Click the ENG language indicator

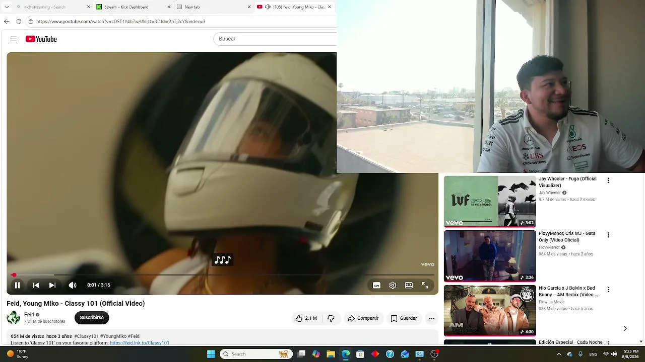click(x=594, y=354)
